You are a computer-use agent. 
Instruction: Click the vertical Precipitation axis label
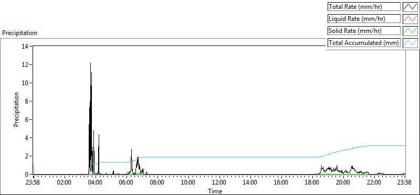tap(16, 109)
